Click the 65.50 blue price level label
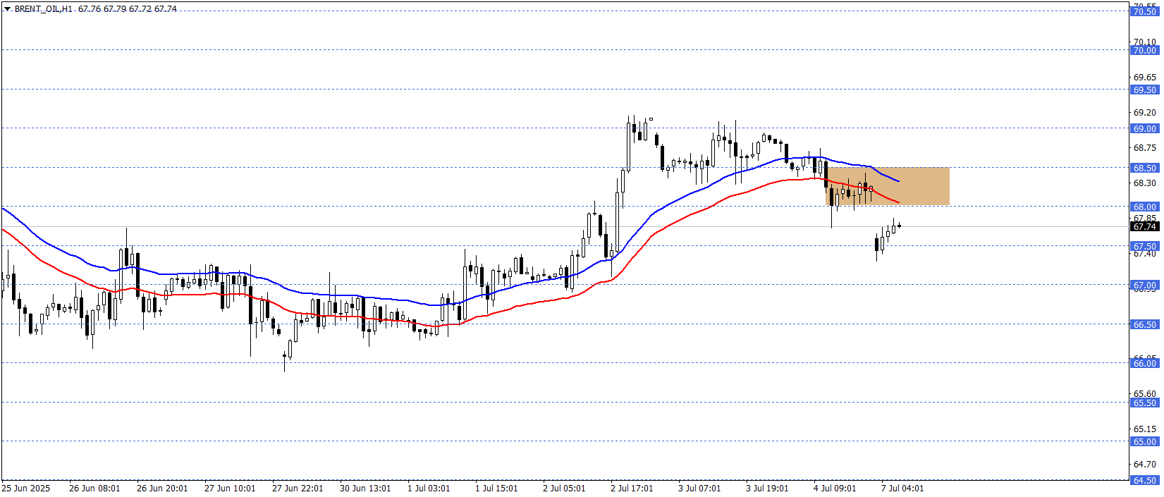The image size is (1164, 497). tap(1144, 403)
